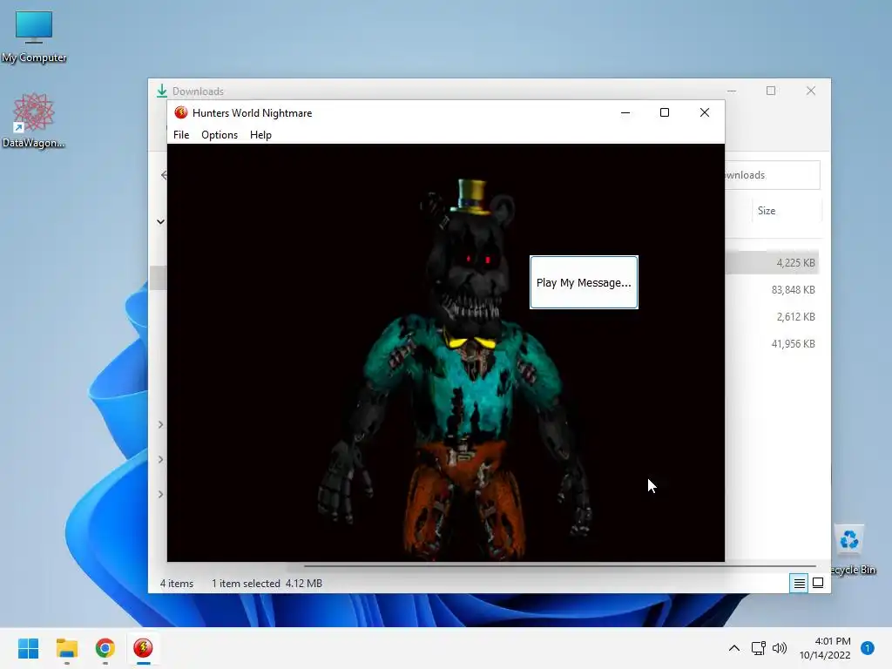Click the Hunters World Nightmare title icon

(181, 112)
